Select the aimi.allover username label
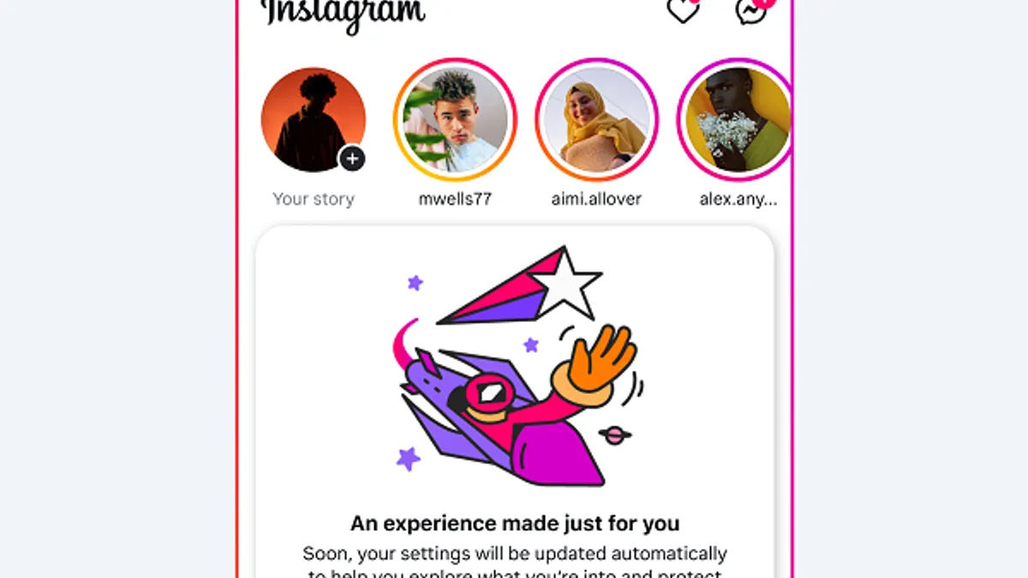The width and height of the screenshot is (1028, 578). (x=597, y=199)
